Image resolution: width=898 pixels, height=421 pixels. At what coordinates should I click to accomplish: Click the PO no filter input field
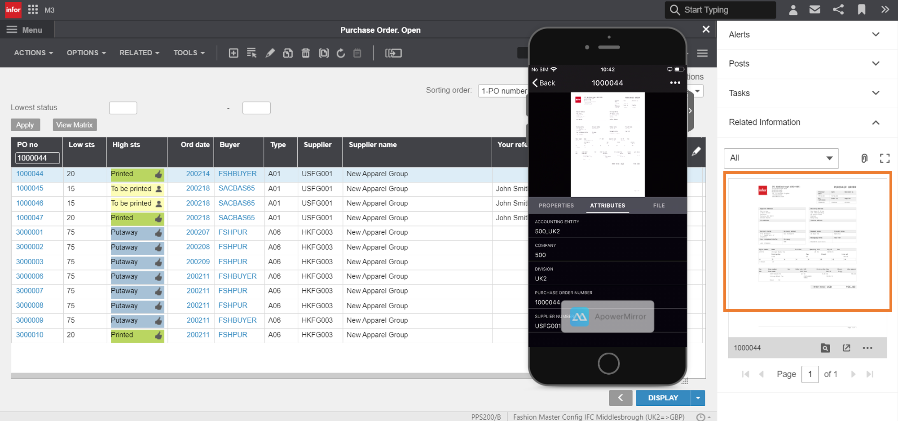pos(37,158)
